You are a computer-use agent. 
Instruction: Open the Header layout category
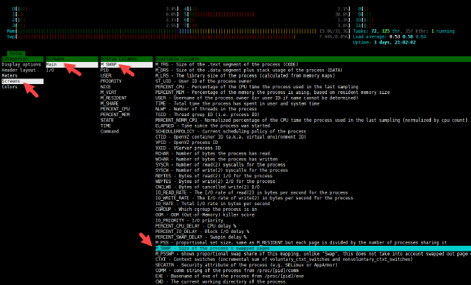(19, 71)
